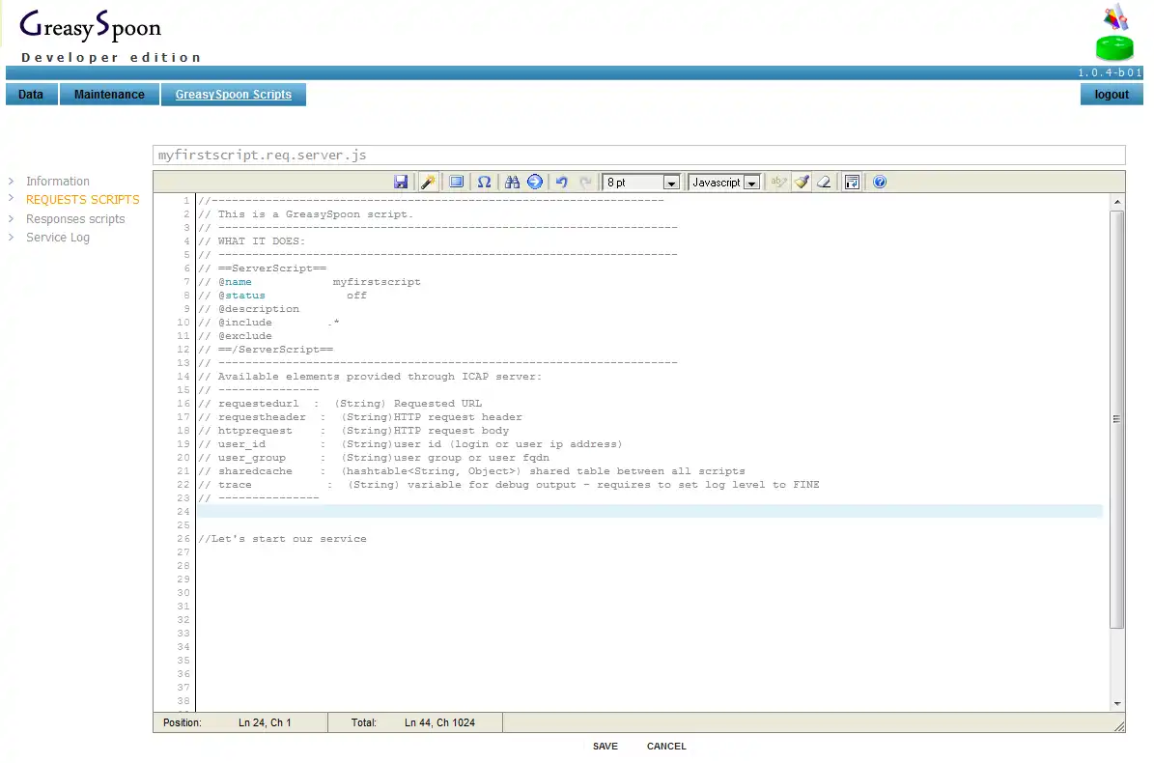Click the eraser icon in the editor toolbar
This screenshot has width=1154, height=763.
(825, 182)
